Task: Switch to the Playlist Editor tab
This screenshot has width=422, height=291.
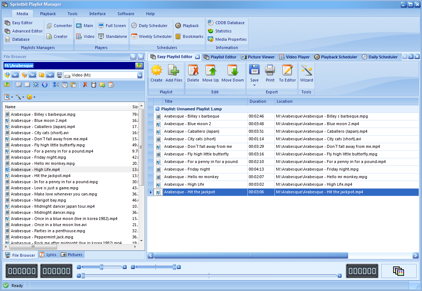Action: click(x=220, y=57)
